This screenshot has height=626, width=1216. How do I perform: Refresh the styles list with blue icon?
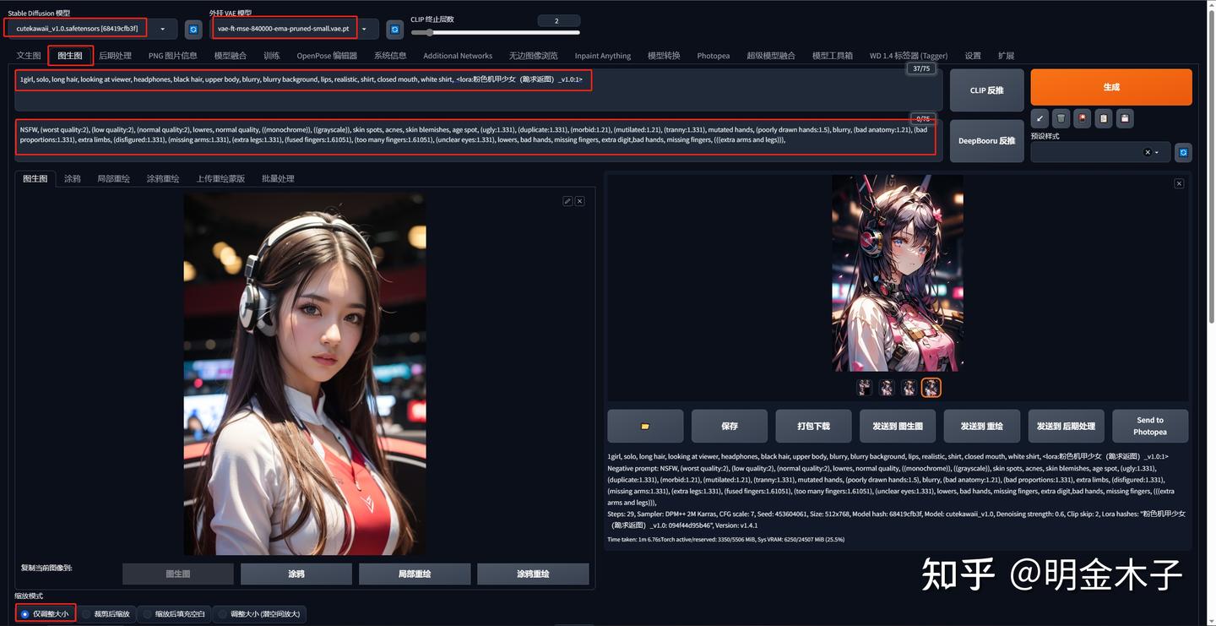[1183, 152]
